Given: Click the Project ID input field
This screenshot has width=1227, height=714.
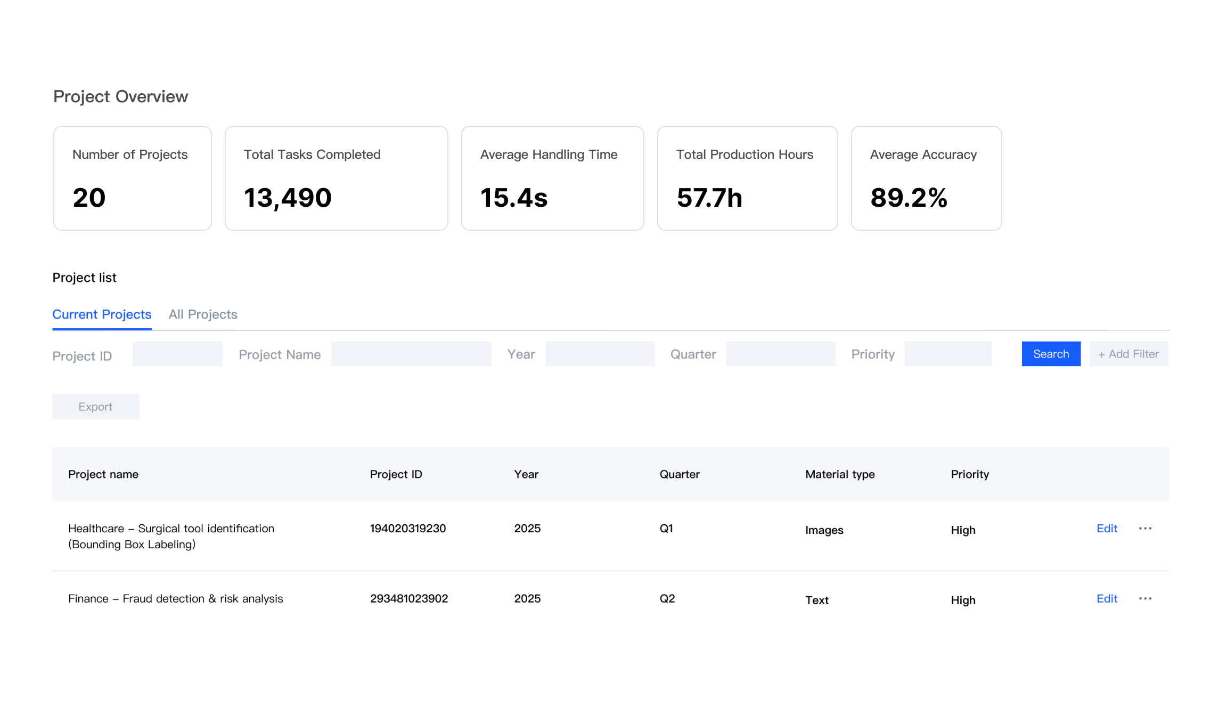Looking at the screenshot, I should coord(177,353).
